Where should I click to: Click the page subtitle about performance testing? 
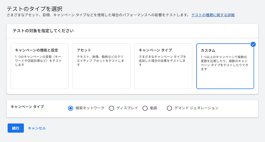tap(98, 15)
